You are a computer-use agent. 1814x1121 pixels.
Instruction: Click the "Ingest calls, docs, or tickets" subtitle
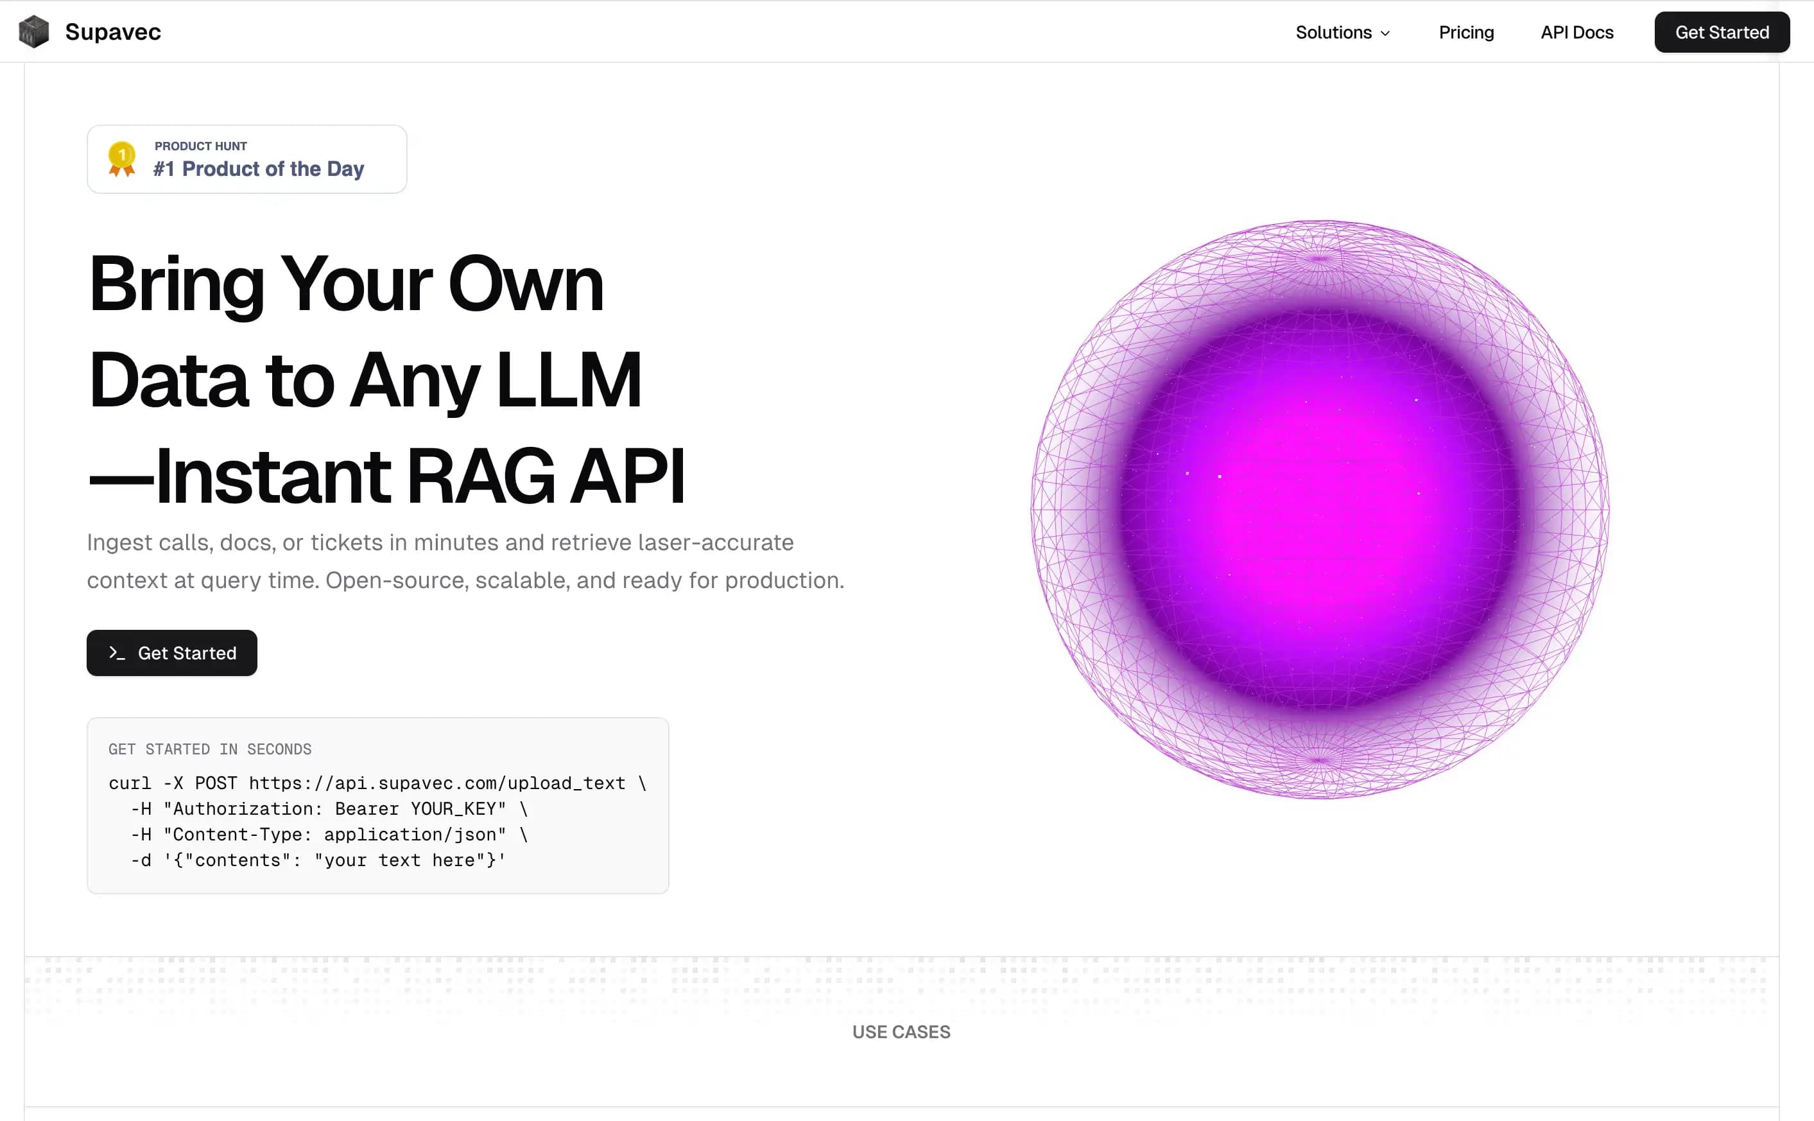465,561
